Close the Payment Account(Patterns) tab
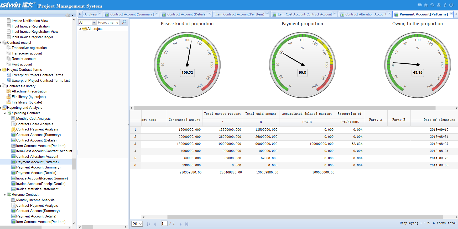458x229 pixels. [451, 14]
